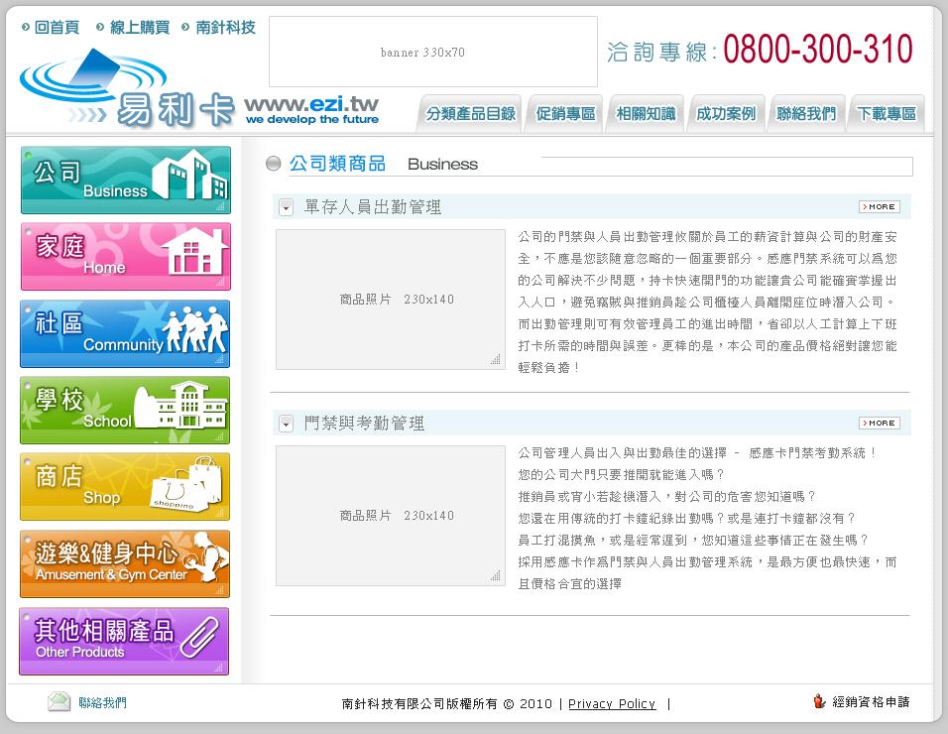This screenshot has height=734, width=948.
Task: Click the icon beside 經銷資格申請
Action: (x=819, y=701)
